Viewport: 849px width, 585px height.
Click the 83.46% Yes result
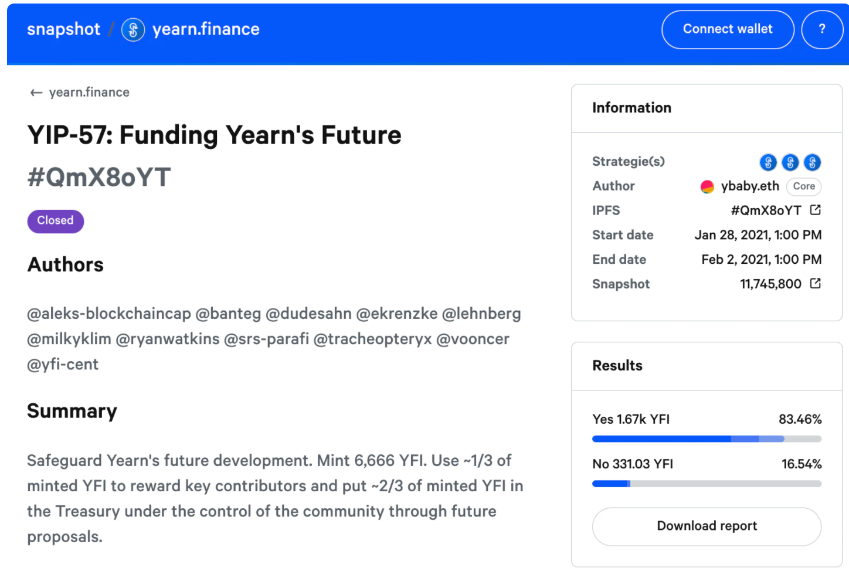[x=800, y=420]
